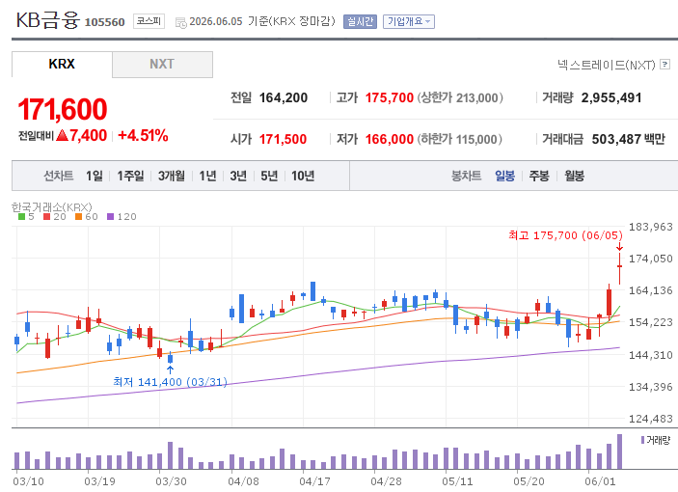
Task: Click the volume value 2,955,491
Action: tap(611, 97)
